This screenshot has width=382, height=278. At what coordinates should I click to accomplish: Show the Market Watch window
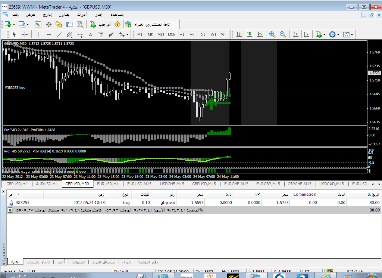(38, 24)
